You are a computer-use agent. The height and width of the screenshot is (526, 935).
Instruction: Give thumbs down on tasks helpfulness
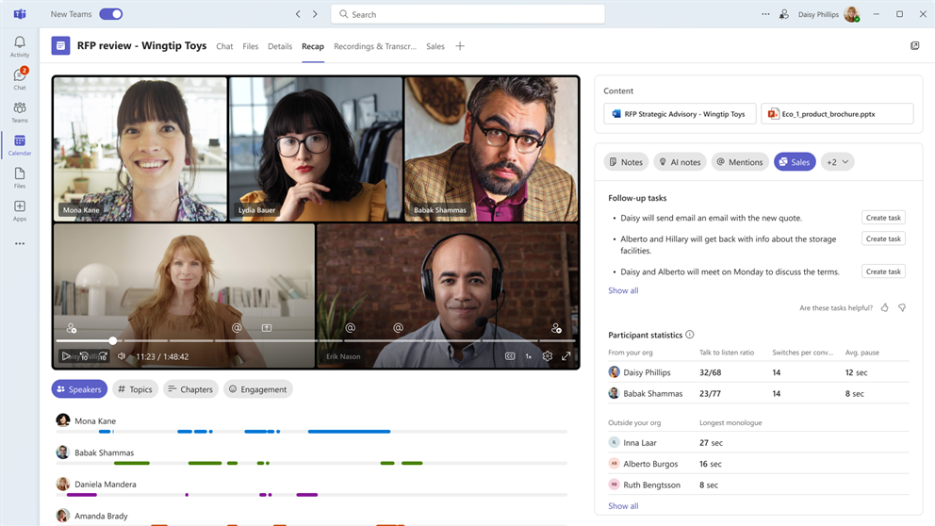902,307
